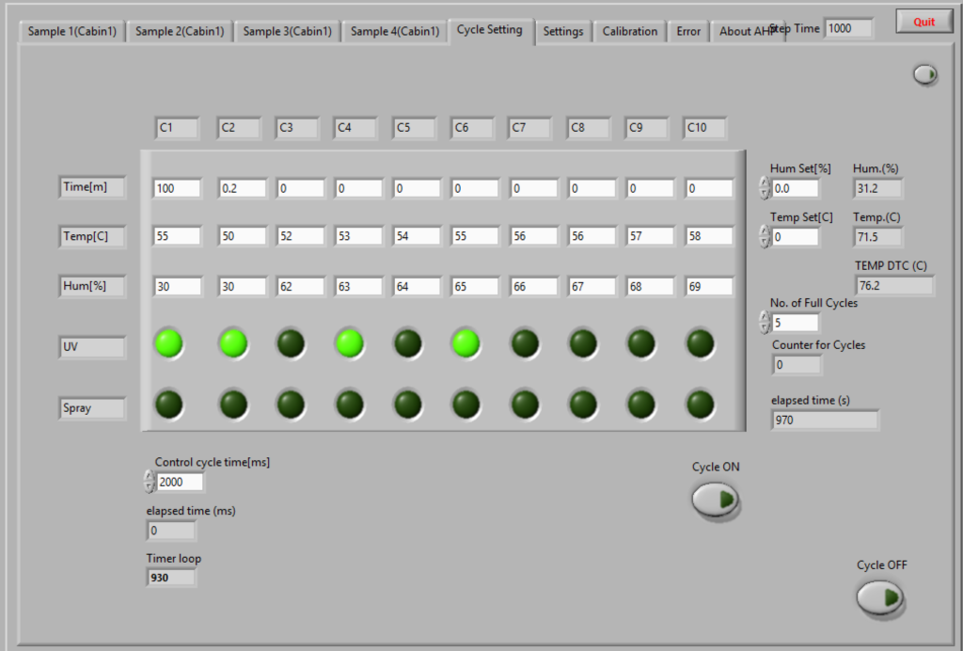This screenshot has height=651, width=963.
Task: Toggle Spray LED under C7
Action: [525, 405]
